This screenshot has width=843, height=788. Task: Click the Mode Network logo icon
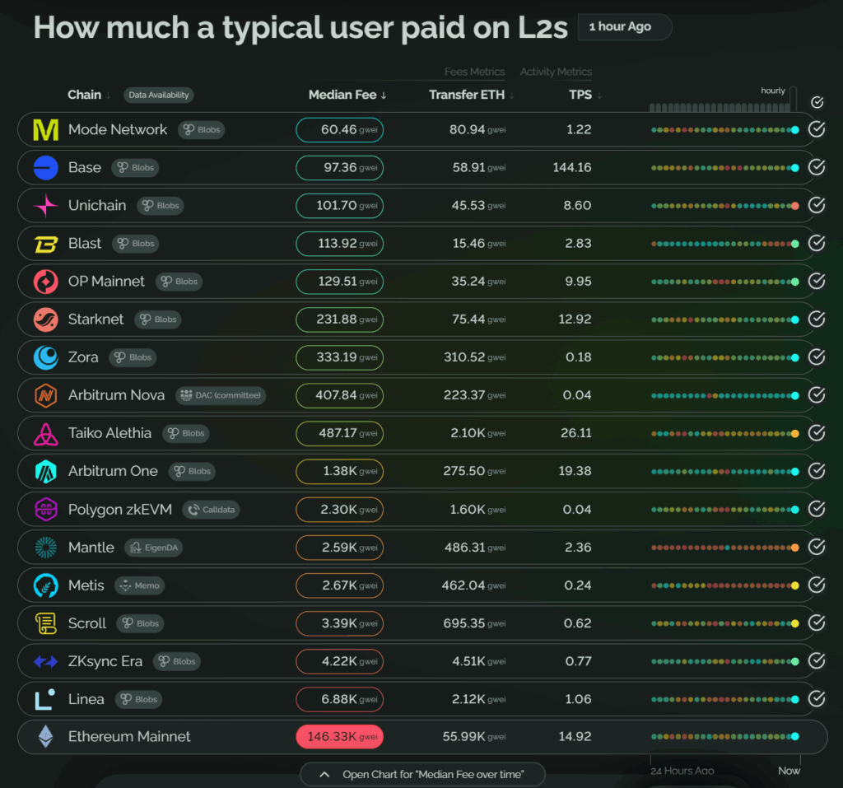[46, 129]
